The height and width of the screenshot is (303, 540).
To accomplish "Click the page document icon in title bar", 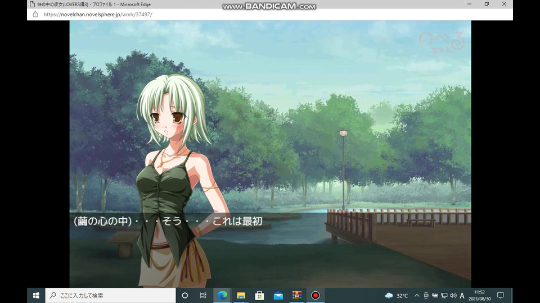I will (32, 4).
